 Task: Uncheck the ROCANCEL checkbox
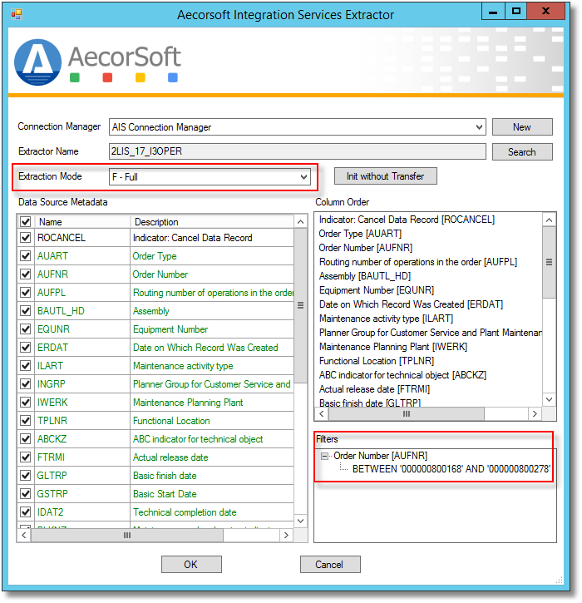26,238
